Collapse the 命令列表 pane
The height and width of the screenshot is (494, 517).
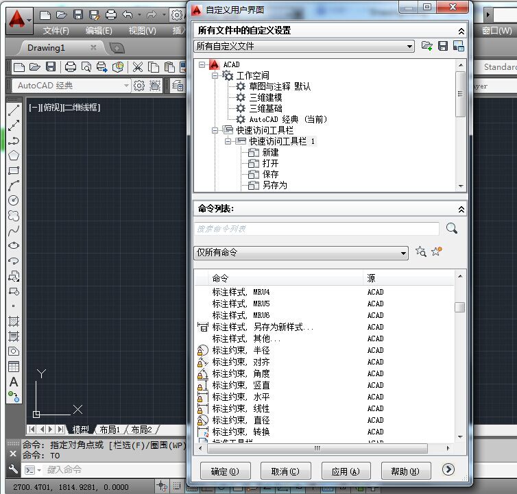click(x=461, y=209)
